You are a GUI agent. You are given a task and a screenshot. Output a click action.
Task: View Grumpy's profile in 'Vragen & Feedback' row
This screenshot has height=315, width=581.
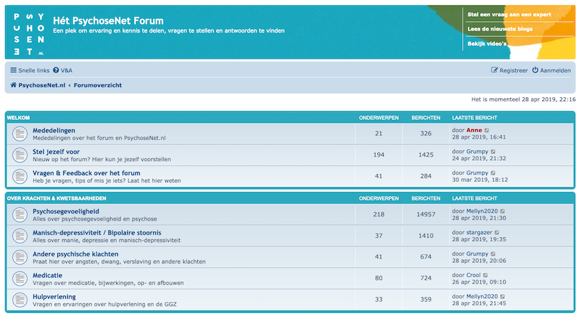pos(477,173)
